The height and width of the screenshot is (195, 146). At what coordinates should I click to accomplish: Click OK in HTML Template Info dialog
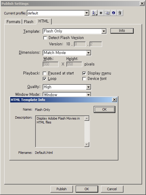click(105, 109)
